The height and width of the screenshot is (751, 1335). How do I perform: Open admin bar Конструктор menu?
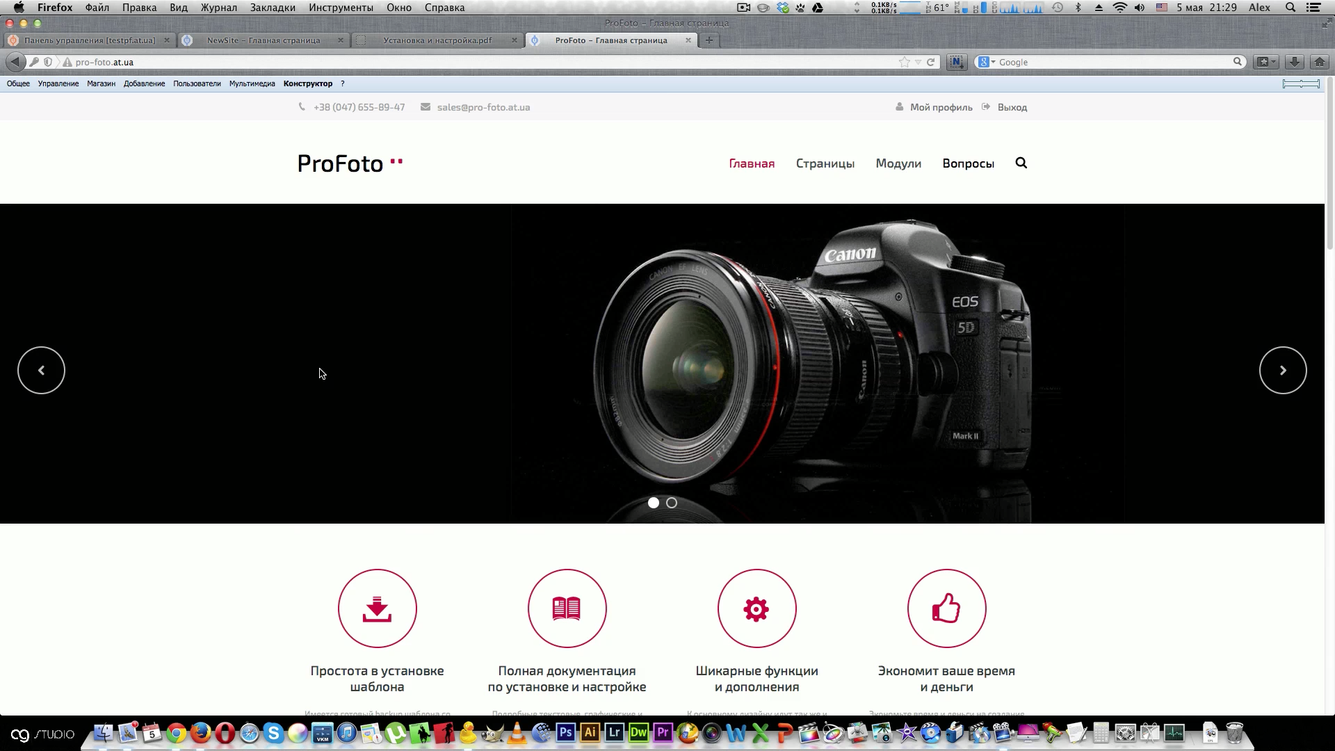308,83
